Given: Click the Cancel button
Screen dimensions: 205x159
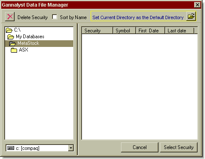Looking at the screenshot, I should tap(140, 147).
